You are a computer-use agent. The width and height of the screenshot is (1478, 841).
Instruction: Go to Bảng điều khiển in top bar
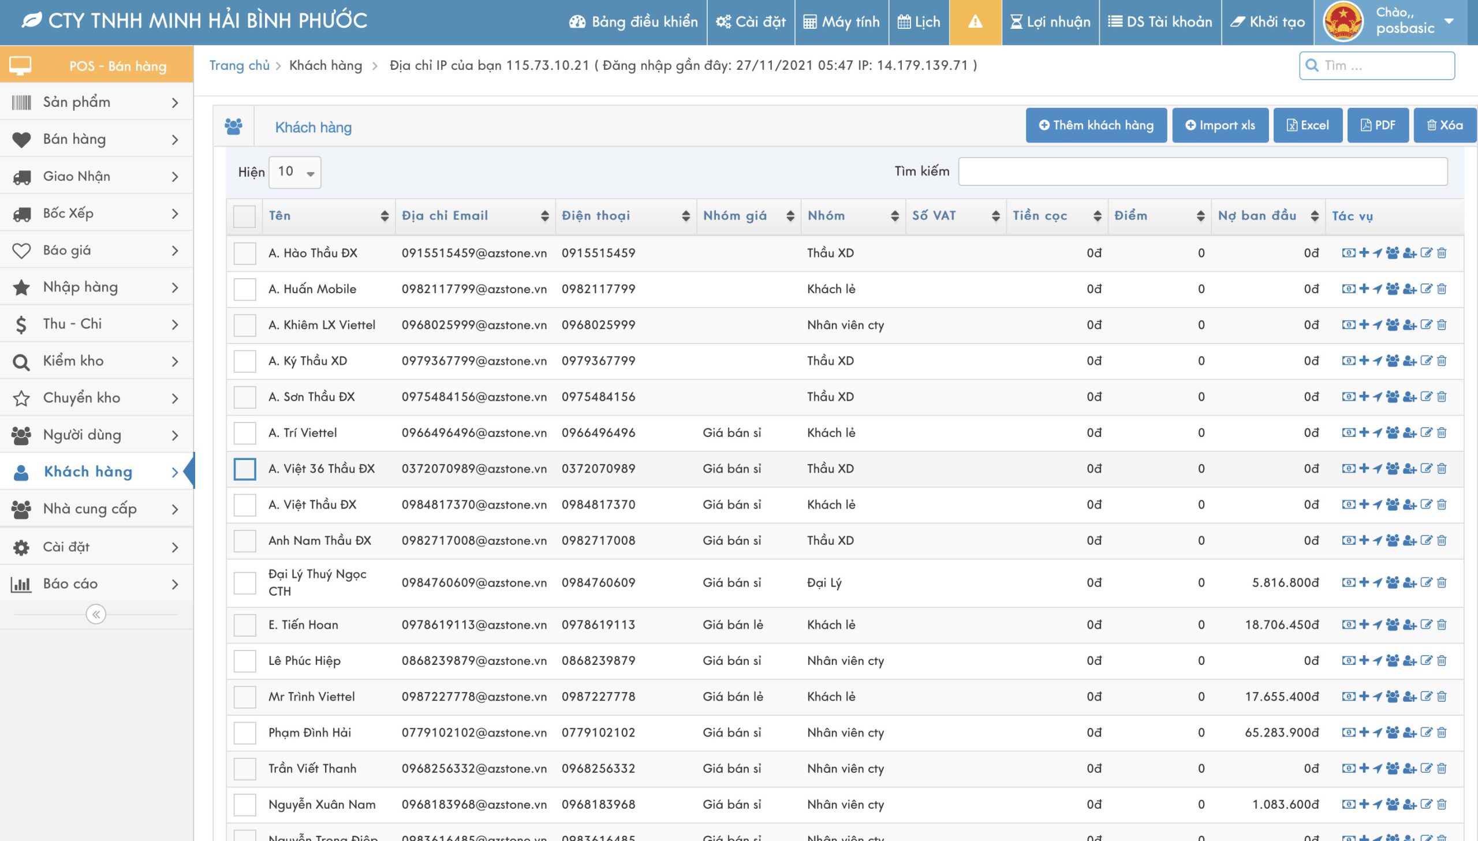[633, 22]
